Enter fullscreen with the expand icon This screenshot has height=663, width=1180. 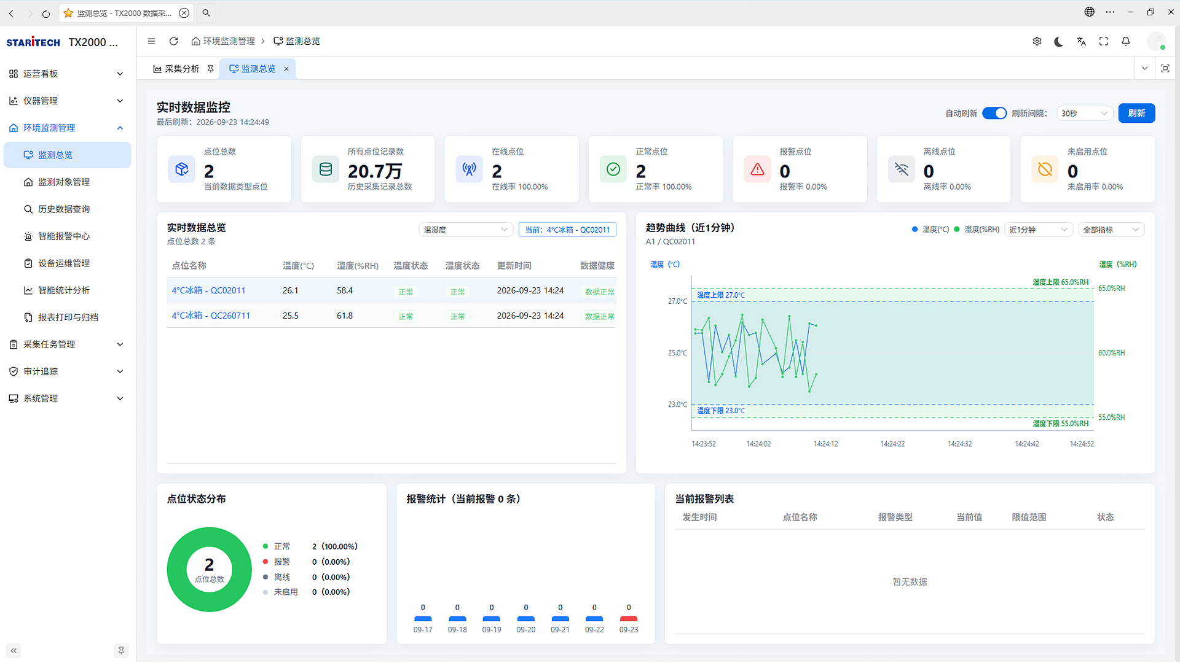pyautogui.click(x=1104, y=41)
